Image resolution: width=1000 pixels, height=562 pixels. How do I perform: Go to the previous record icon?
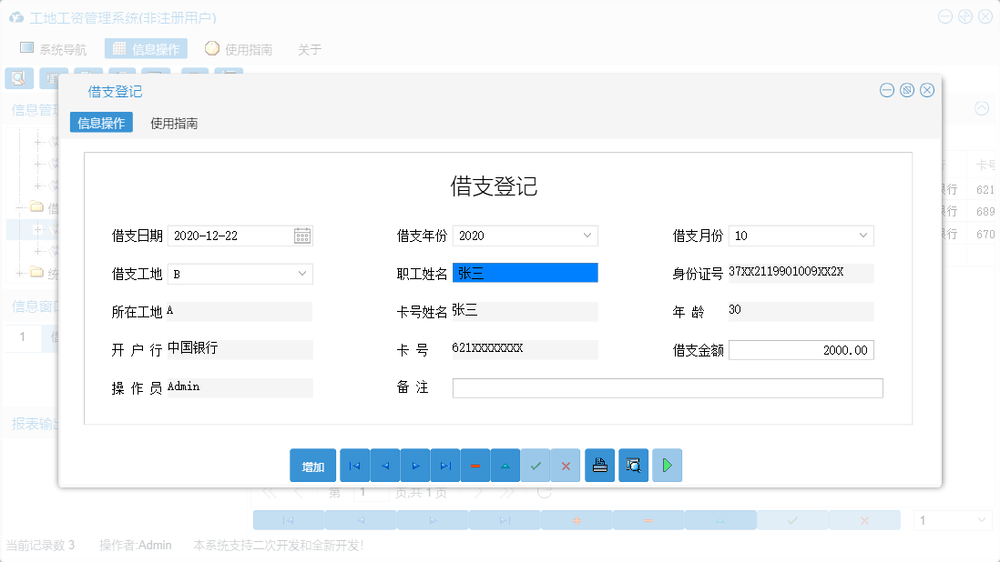[384, 465]
